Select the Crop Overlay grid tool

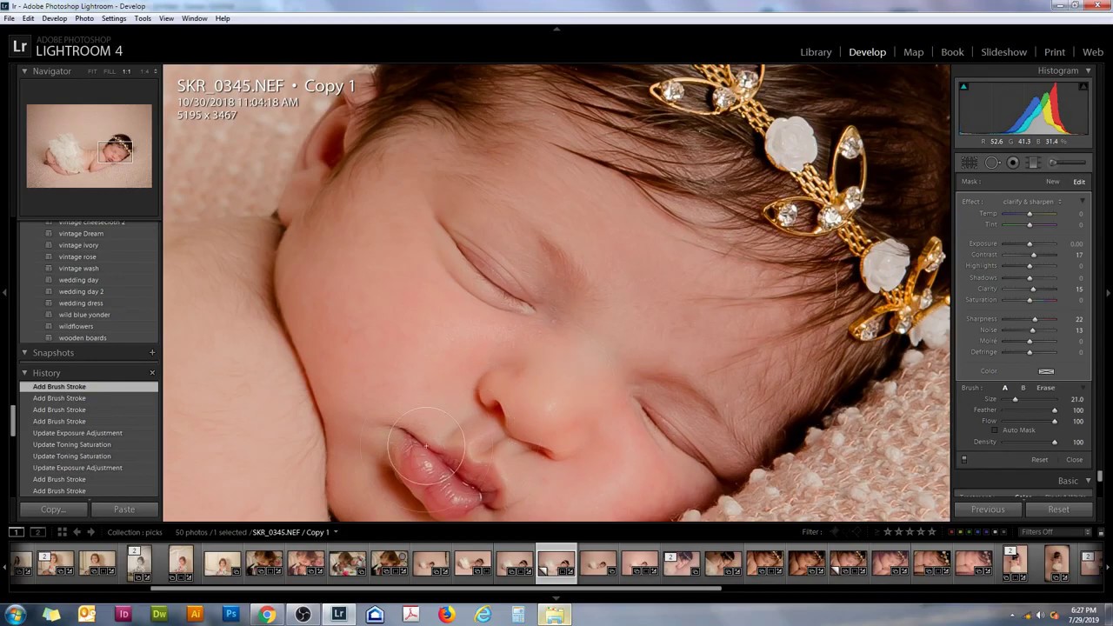pos(970,163)
